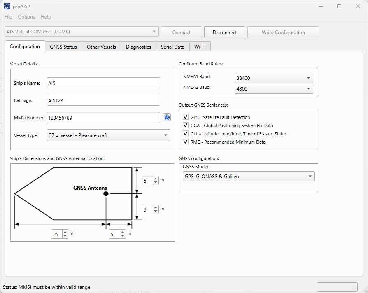Uncheck GBS Satellite Fault Detection

click(186, 117)
